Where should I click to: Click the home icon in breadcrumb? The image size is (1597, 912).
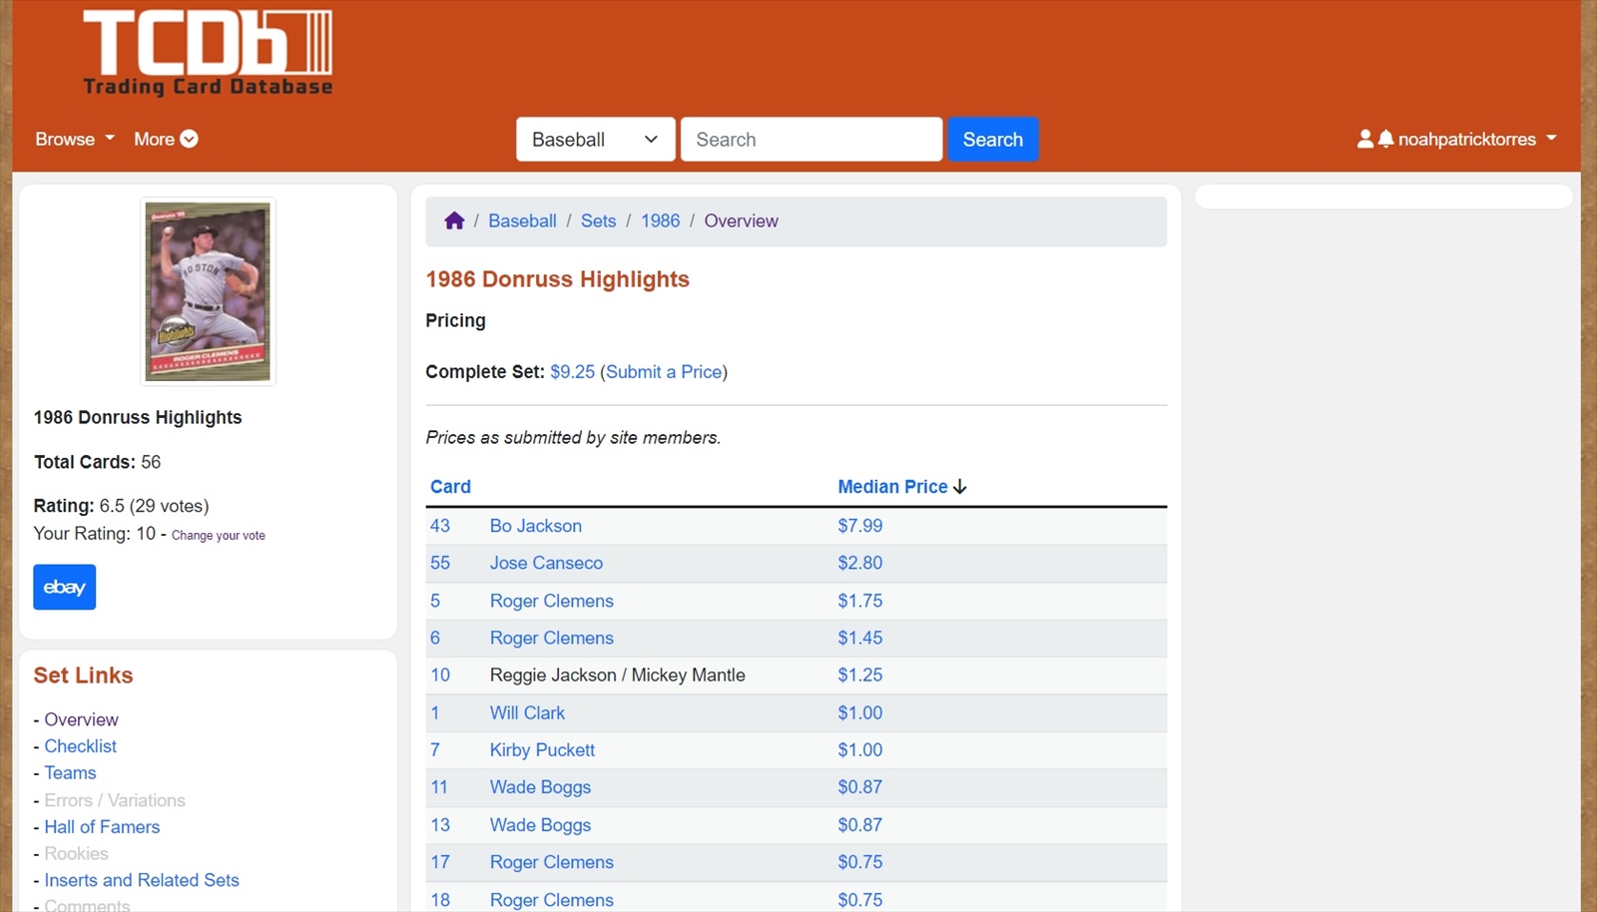(x=454, y=221)
